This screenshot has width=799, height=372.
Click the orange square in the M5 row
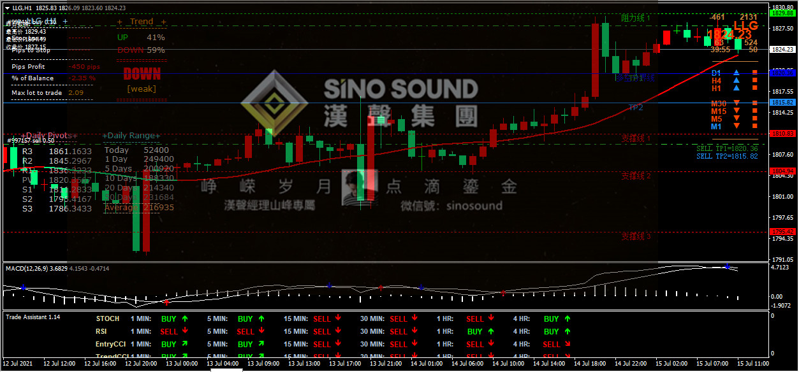coord(755,119)
